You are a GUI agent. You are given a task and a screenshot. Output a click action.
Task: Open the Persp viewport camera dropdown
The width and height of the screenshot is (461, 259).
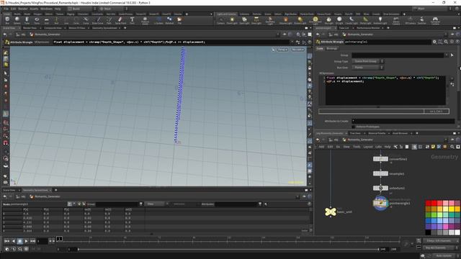point(282,50)
